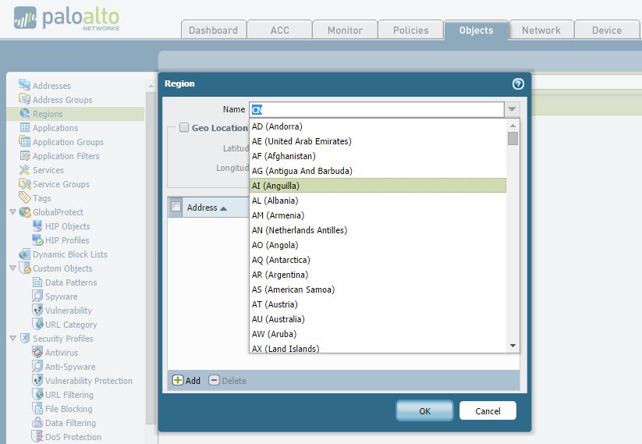The width and height of the screenshot is (642, 444).
Task: Click the URL Filtering icon
Action: [x=37, y=394]
